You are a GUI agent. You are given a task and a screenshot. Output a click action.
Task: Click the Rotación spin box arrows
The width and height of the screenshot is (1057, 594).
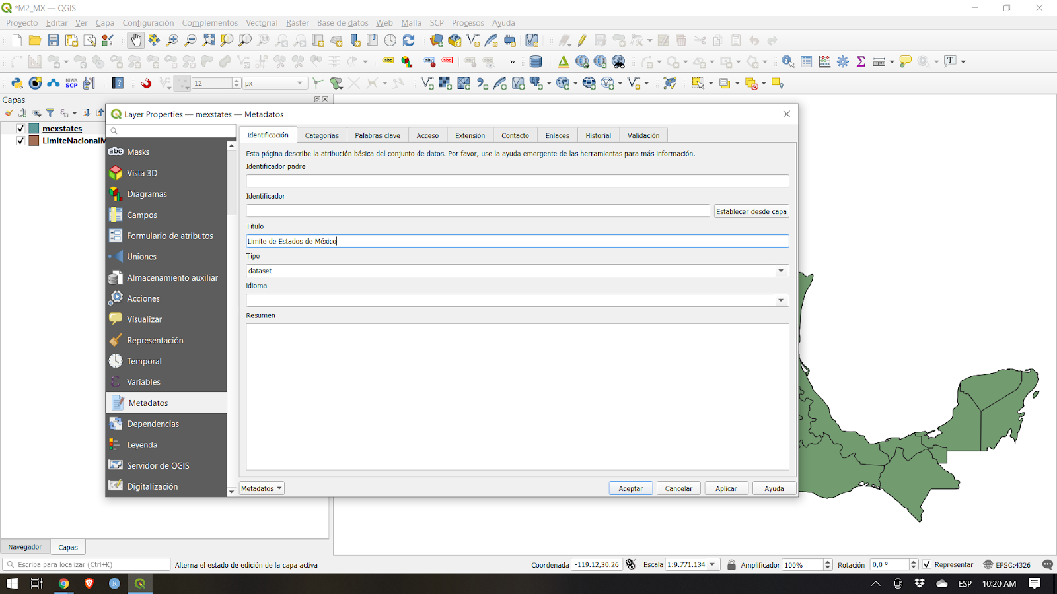tap(914, 564)
